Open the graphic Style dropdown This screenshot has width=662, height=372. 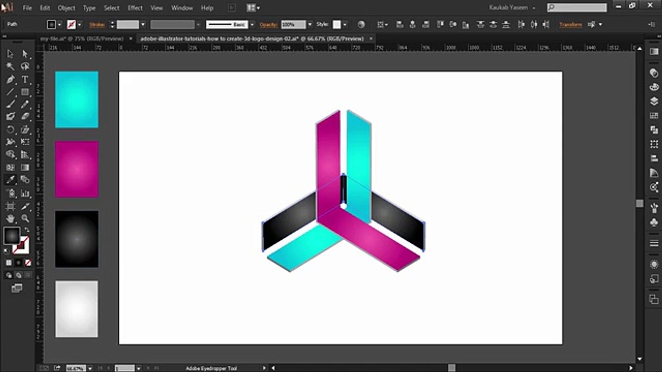tap(345, 24)
